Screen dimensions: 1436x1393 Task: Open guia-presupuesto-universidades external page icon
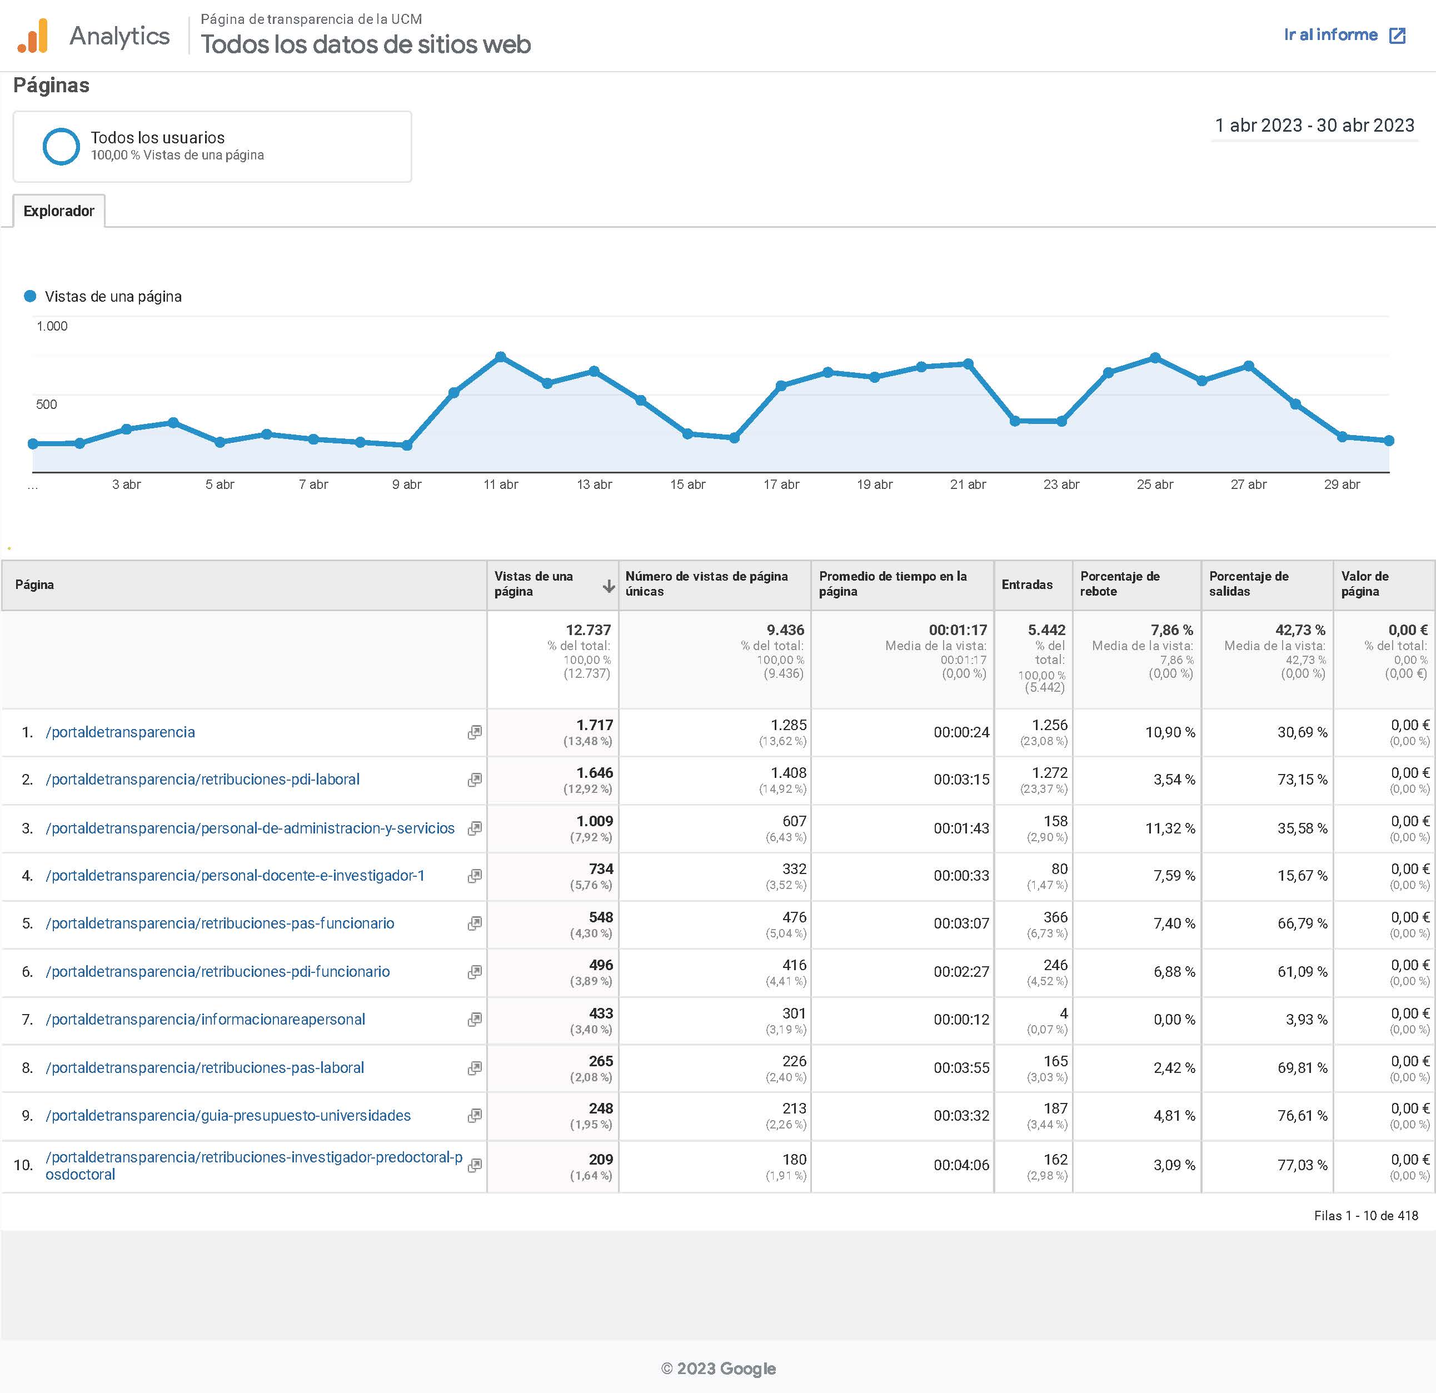[x=475, y=1115]
